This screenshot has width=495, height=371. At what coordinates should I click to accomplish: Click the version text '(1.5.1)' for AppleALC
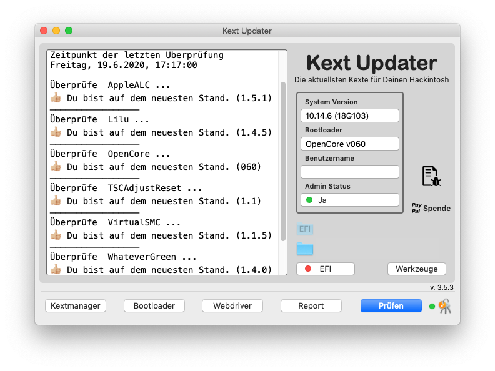(x=254, y=98)
